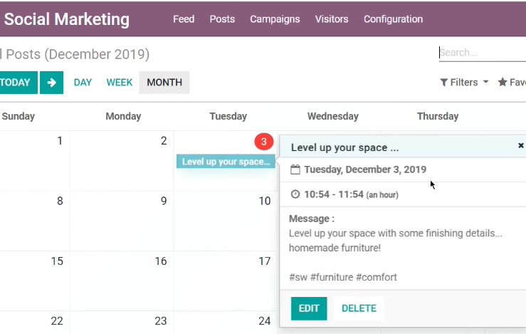Select the MONTH view
Image resolution: width=526 pixels, height=334 pixels.
[x=164, y=83]
